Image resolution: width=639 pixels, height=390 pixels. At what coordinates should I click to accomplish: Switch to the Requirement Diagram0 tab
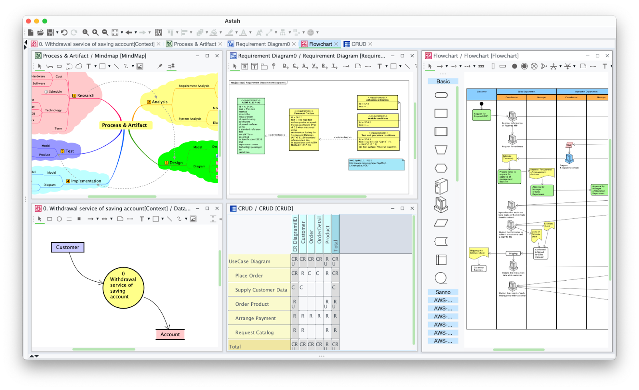coord(263,44)
